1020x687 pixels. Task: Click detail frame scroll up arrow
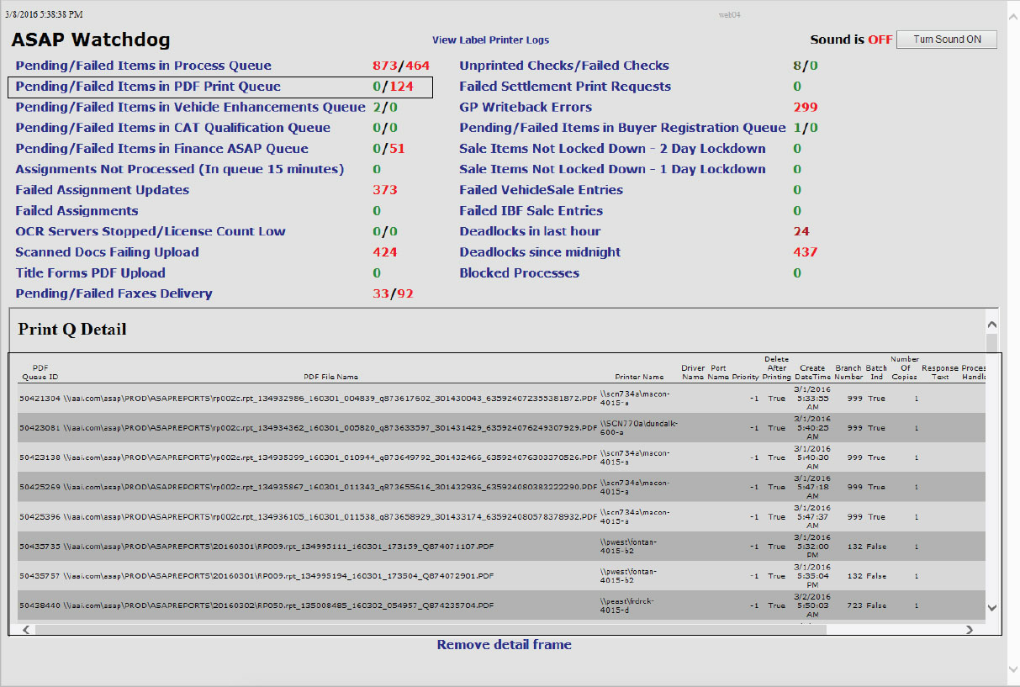(x=991, y=324)
